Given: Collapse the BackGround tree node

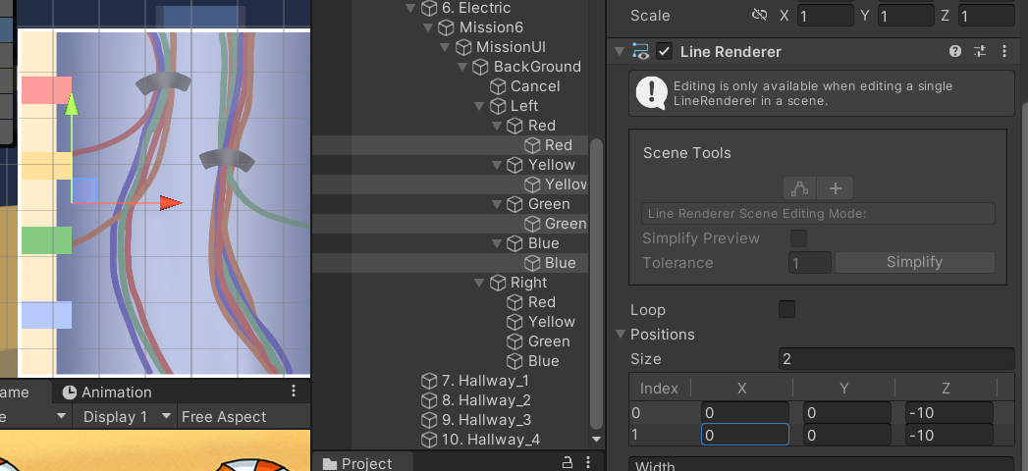Looking at the screenshot, I should (x=462, y=67).
